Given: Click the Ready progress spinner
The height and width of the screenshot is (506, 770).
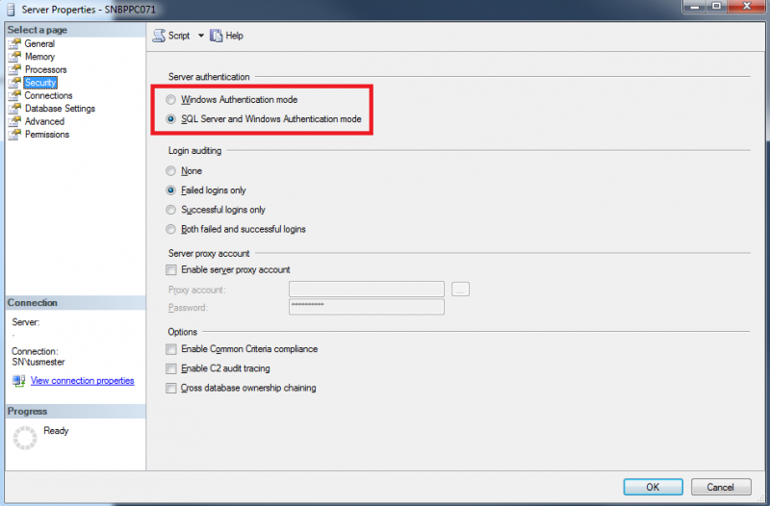Looking at the screenshot, I should (25, 438).
